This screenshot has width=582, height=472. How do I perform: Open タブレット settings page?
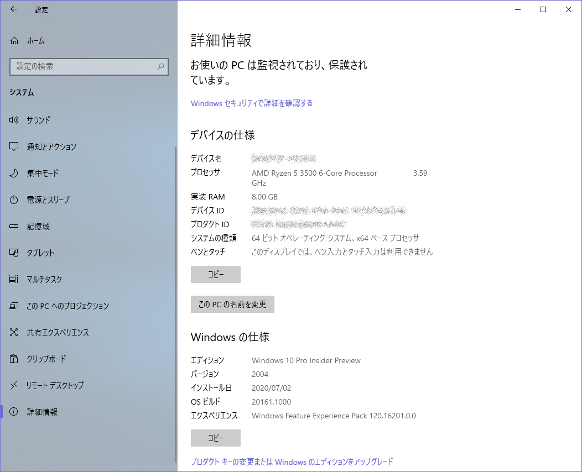(x=89, y=253)
